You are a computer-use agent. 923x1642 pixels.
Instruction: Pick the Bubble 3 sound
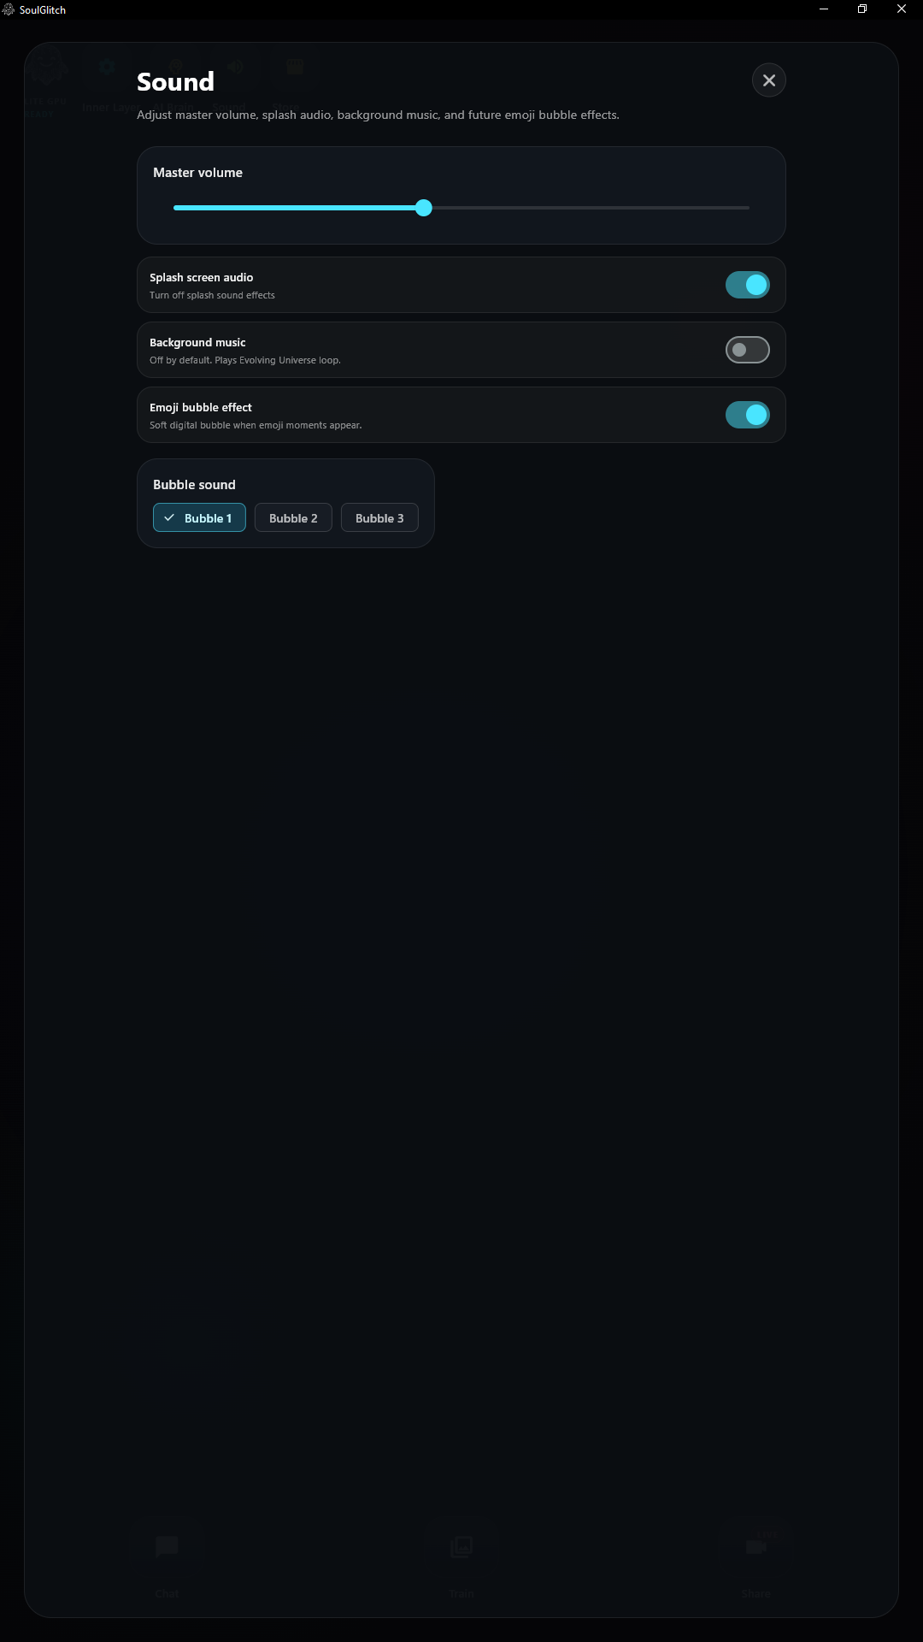(379, 517)
